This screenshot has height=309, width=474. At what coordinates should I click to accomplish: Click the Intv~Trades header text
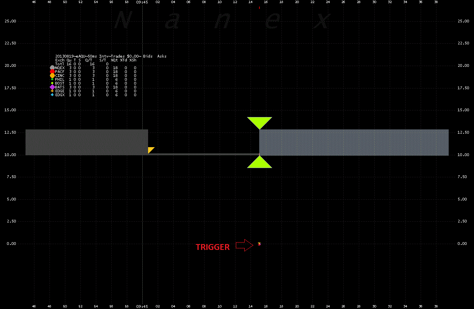click(112, 56)
